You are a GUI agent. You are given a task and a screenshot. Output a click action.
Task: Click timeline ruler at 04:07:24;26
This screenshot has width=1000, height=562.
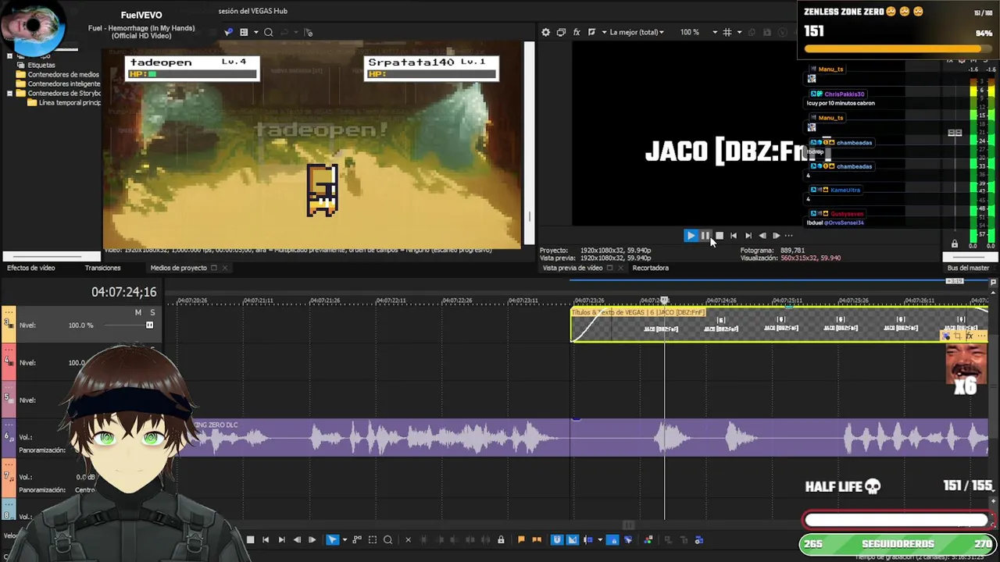click(722, 301)
